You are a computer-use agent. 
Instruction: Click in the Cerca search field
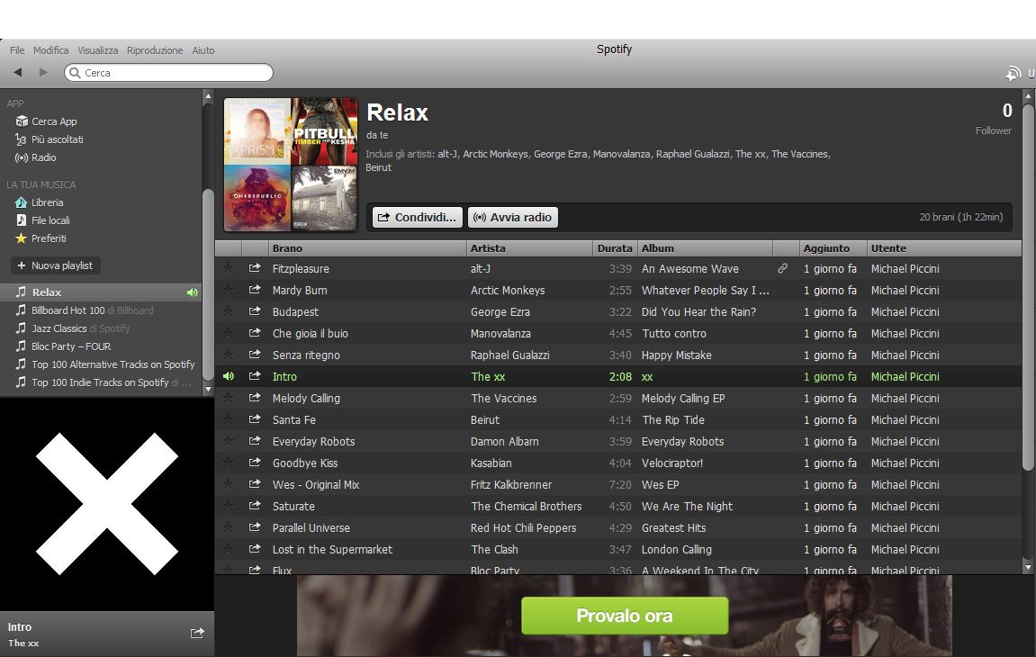click(x=168, y=73)
